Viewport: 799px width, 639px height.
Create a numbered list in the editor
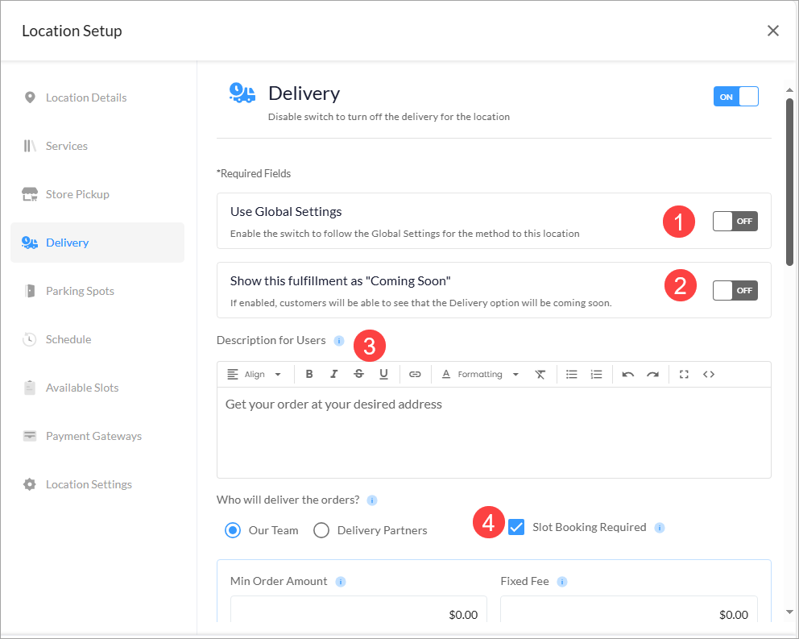point(596,375)
